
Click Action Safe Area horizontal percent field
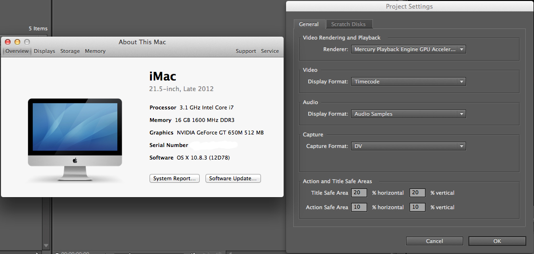pos(359,207)
